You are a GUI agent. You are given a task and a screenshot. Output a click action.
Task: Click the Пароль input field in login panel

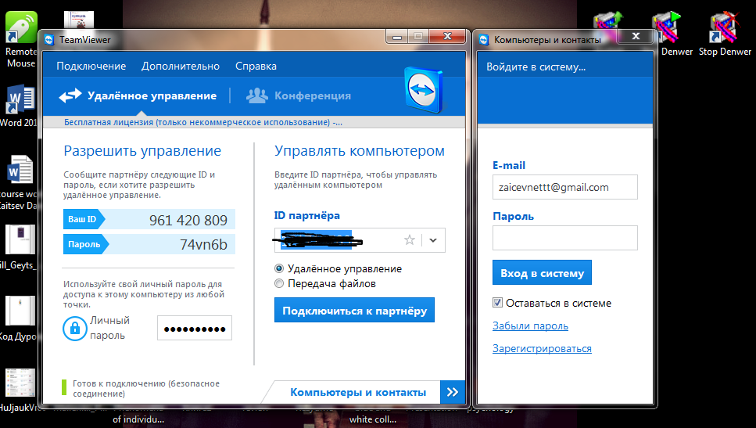point(565,238)
